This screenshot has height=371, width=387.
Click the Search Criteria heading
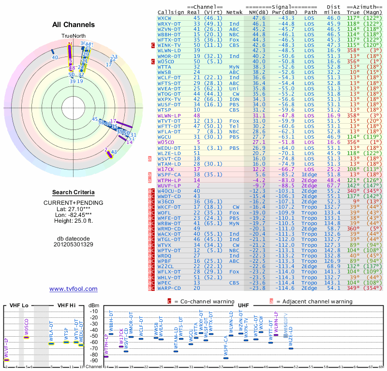coord(74,192)
